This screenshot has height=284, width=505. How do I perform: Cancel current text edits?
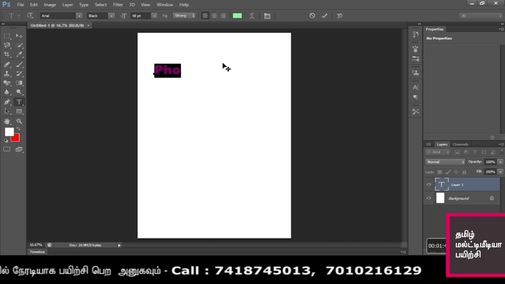click(312, 16)
